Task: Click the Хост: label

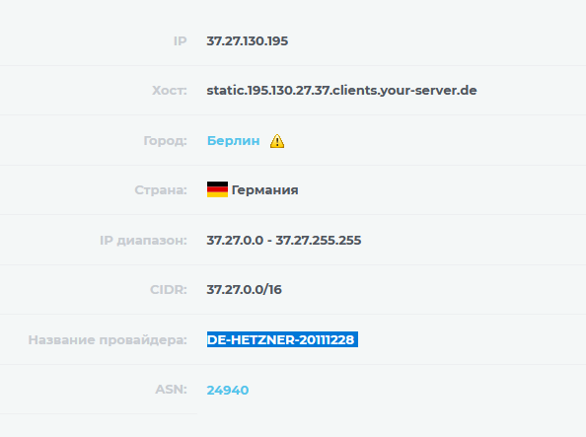Action: [x=170, y=91]
